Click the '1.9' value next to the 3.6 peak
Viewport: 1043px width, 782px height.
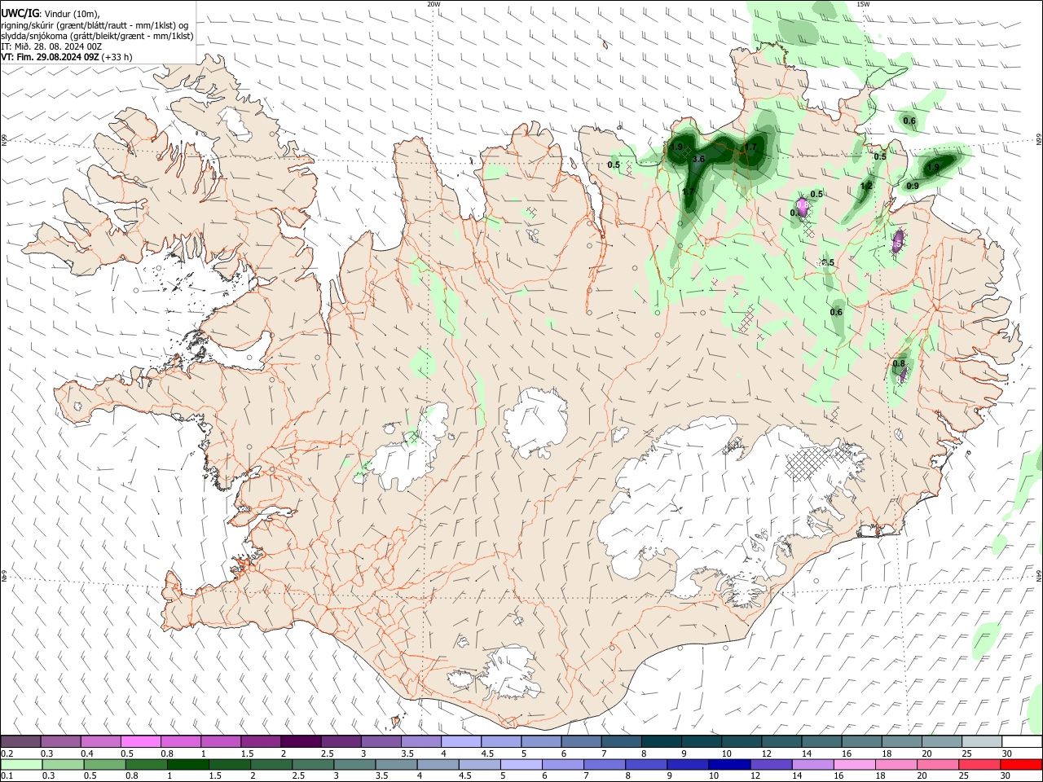(676, 147)
